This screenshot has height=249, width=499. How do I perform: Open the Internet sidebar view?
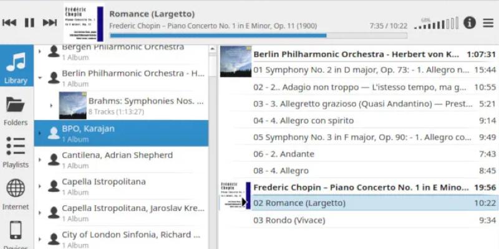click(16, 194)
